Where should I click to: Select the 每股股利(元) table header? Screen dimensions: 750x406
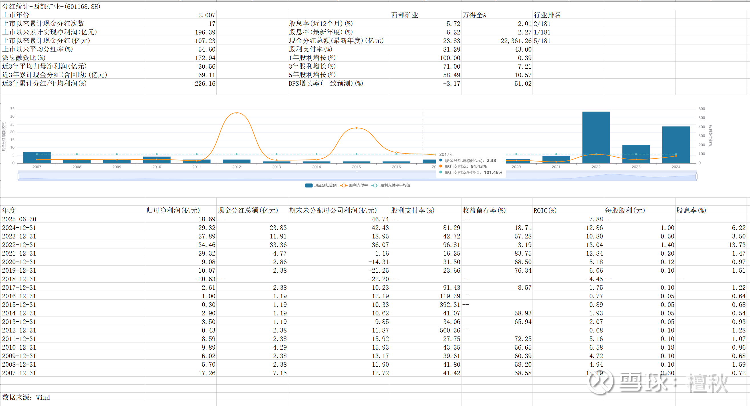tap(639, 210)
